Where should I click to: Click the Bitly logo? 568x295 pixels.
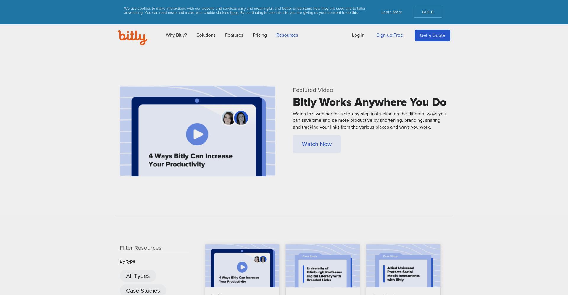[x=133, y=37]
